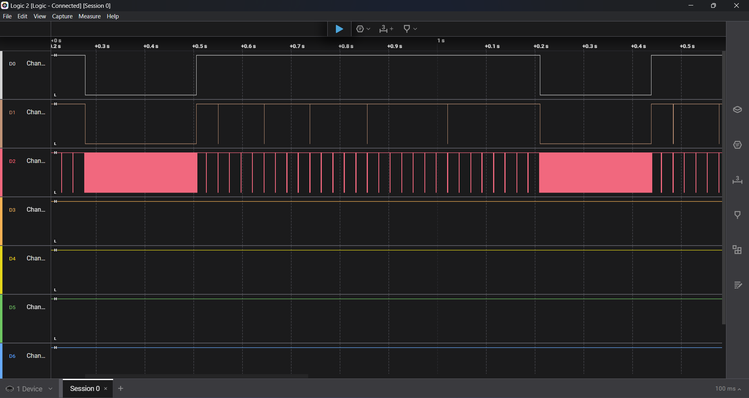
Task: Open the Device Settings sidebar panel
Action: coord(737,110)
